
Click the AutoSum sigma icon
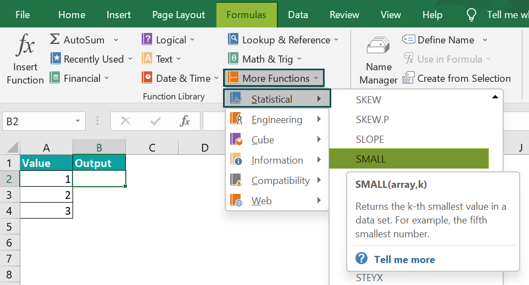(54, 39)
